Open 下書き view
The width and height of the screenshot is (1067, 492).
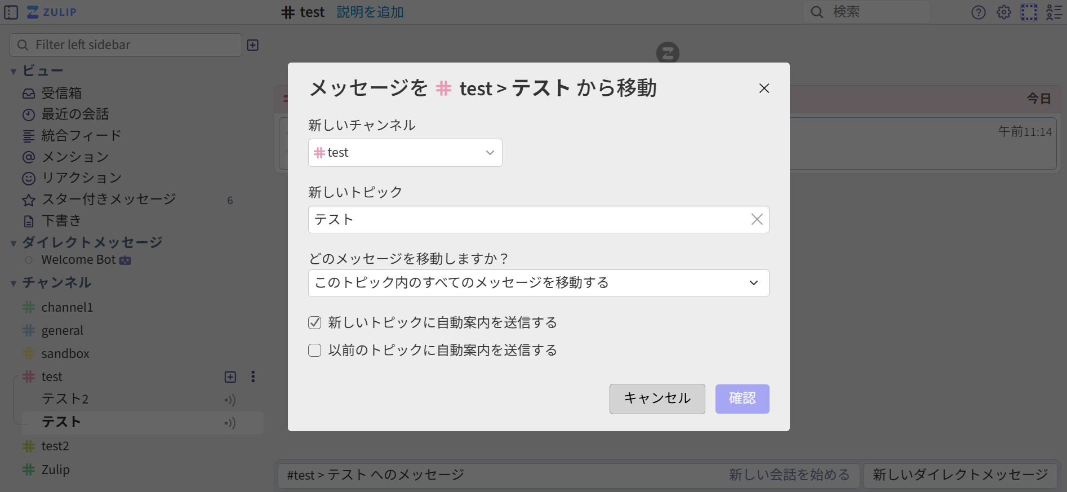(61, 221)
